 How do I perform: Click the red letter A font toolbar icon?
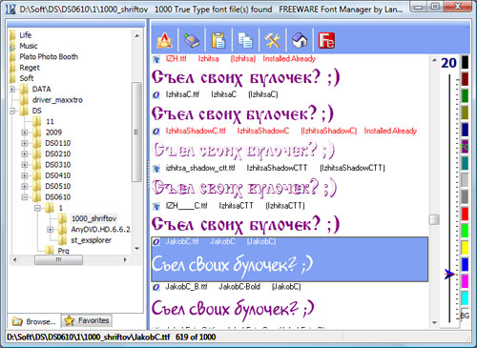[164, 41]
